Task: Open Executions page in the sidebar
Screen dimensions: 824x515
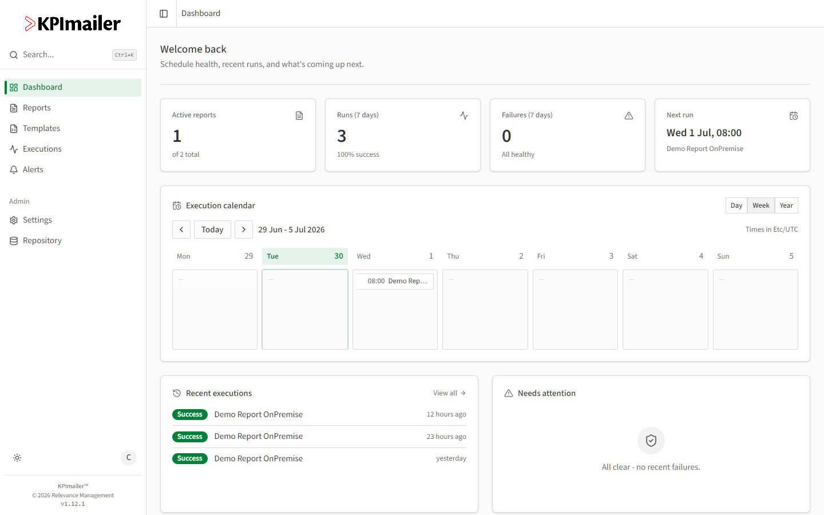Action: [73, 149]
